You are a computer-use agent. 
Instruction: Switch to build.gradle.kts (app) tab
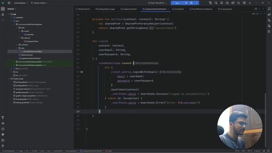pyautogui.click(x=105, y=9)
